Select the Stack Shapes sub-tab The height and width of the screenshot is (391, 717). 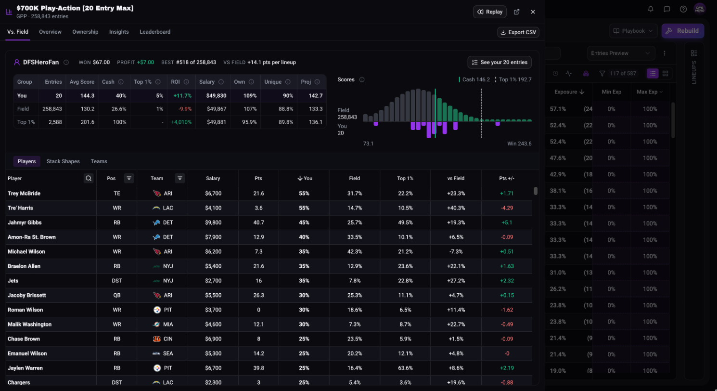[x=63, y=161]
